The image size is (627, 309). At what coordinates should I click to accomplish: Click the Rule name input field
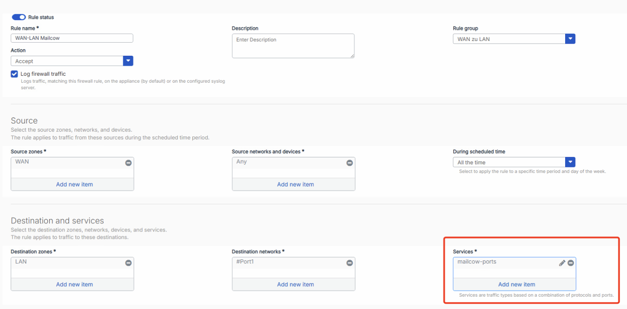(72, 38)
